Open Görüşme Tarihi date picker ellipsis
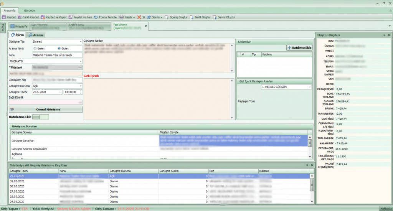Screen dimensions: 393x211 (x=60, y=92)
